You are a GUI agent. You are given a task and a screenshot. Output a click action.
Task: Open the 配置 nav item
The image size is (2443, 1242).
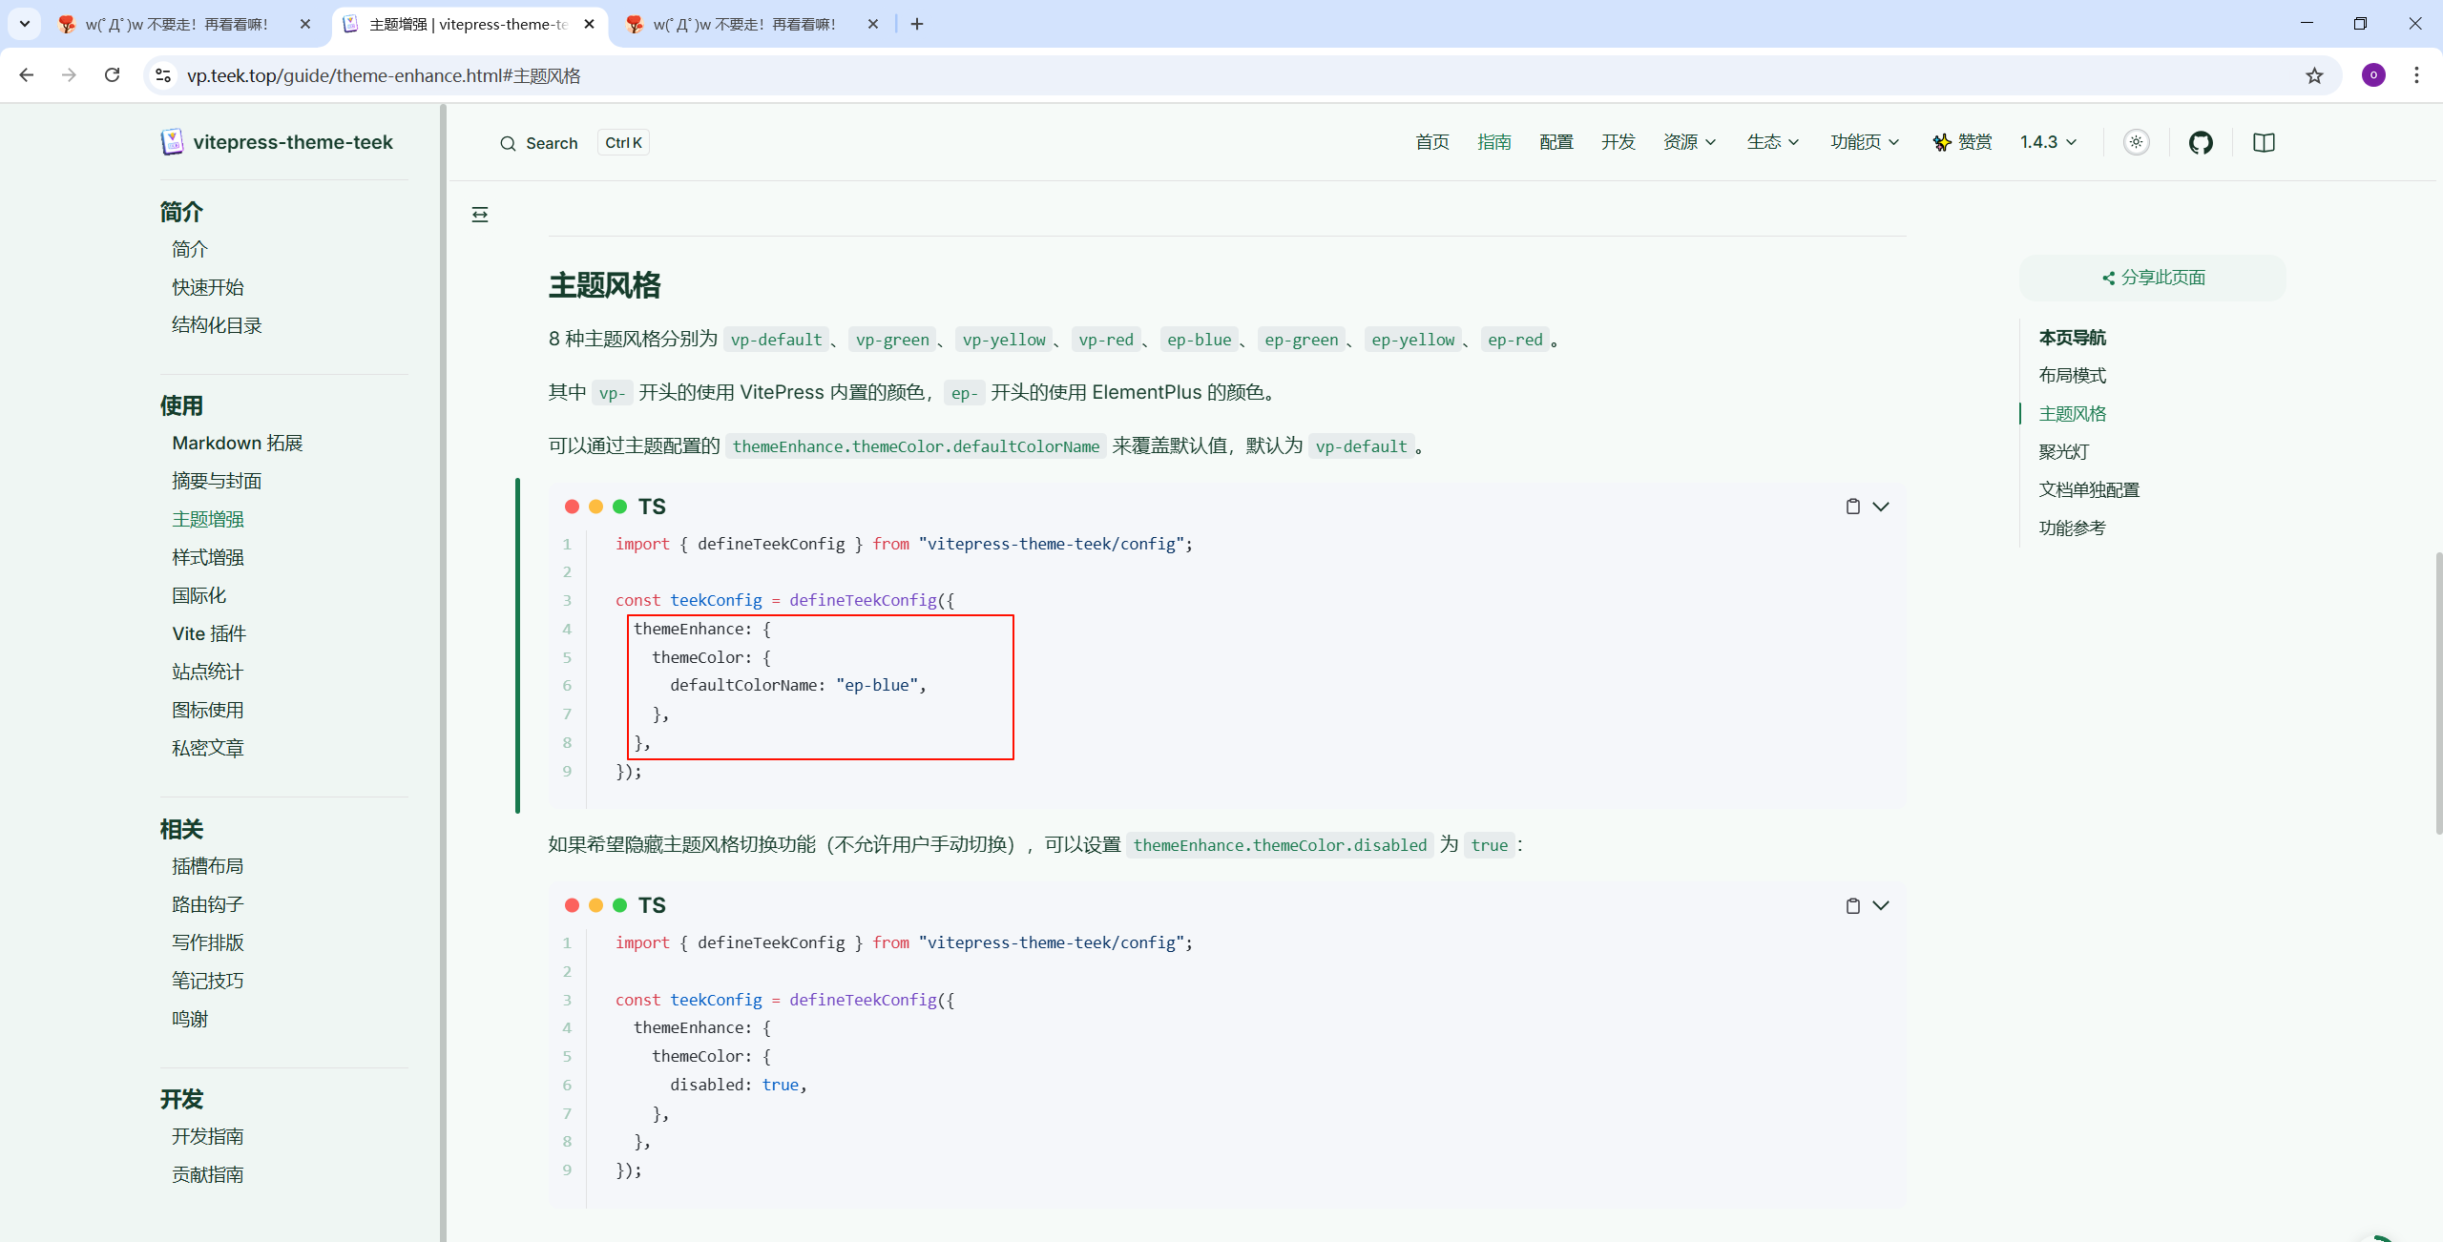1556,142
